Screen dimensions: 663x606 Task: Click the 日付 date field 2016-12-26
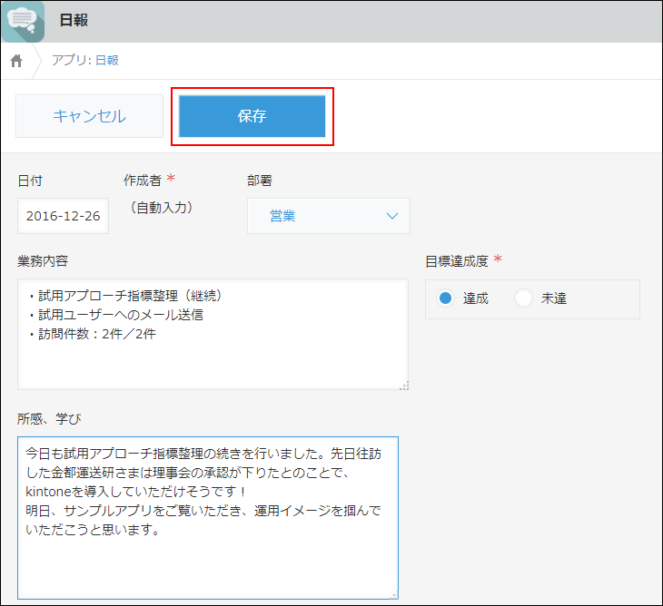pos(63,216)
